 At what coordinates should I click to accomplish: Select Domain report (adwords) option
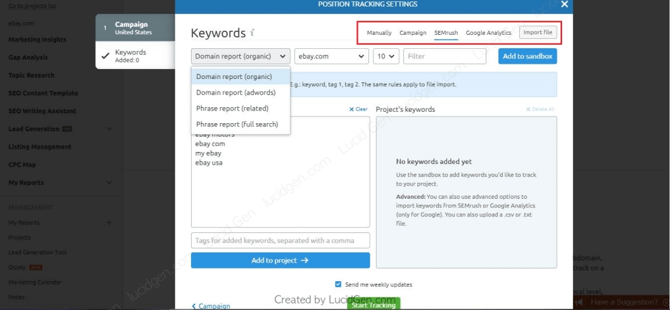[241, 92]
